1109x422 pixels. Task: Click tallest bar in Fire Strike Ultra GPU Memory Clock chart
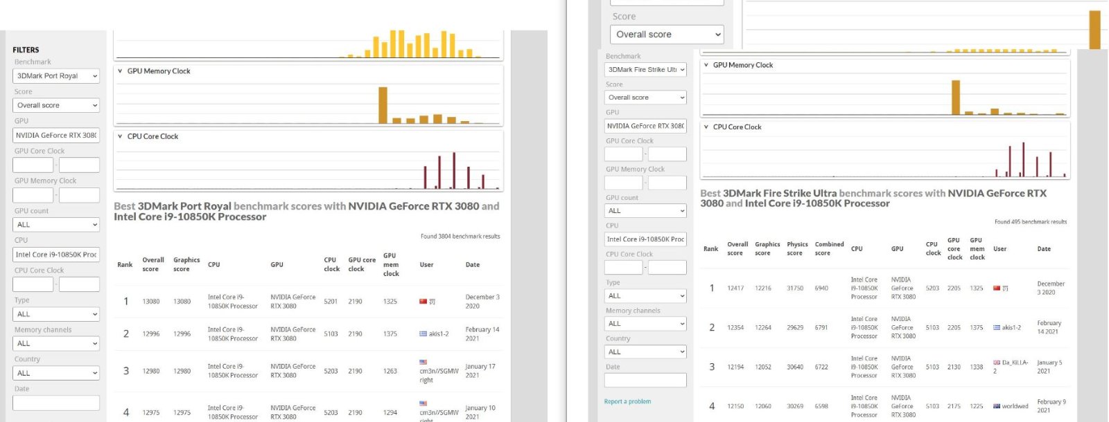click(x=956, y=97)
